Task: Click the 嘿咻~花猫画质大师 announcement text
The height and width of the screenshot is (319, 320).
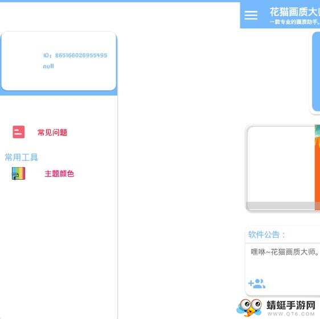Action: pyautogui.click(x=285, y=252)
